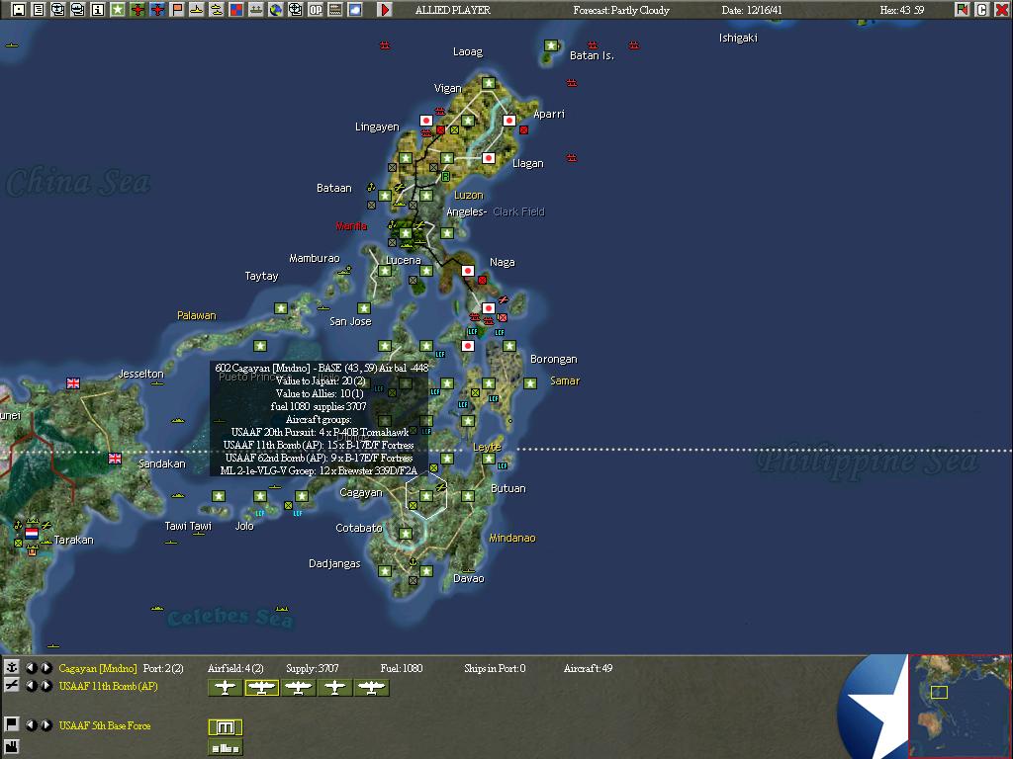Viewport: 1013px width, 759px height.
Task: Click the world minimap at bottom right
Action: pos(960,707)
